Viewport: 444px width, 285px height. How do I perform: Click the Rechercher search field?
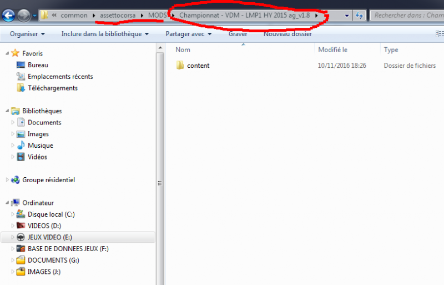pos(407,16)
